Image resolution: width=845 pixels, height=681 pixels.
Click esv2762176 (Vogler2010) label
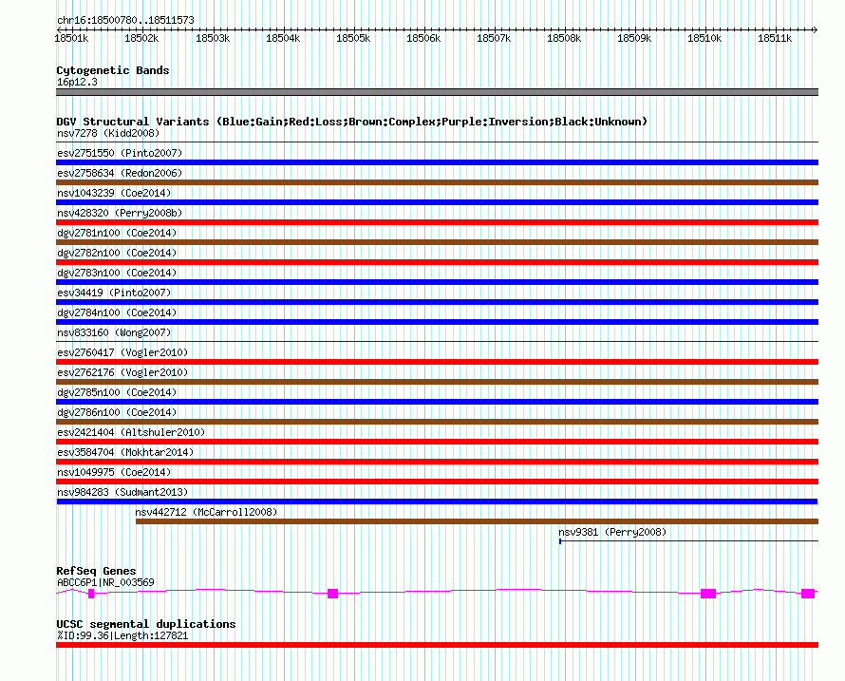(x=122, y=372)
